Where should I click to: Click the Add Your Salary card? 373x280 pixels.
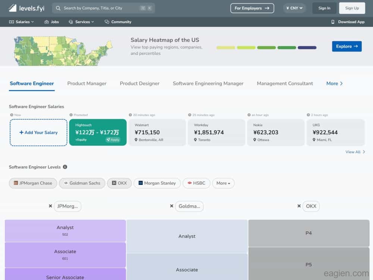tap(38, 132)
